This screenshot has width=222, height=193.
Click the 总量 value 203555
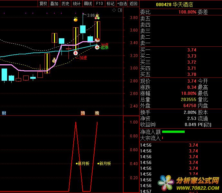pyautogui.click(x=189, y=99)
